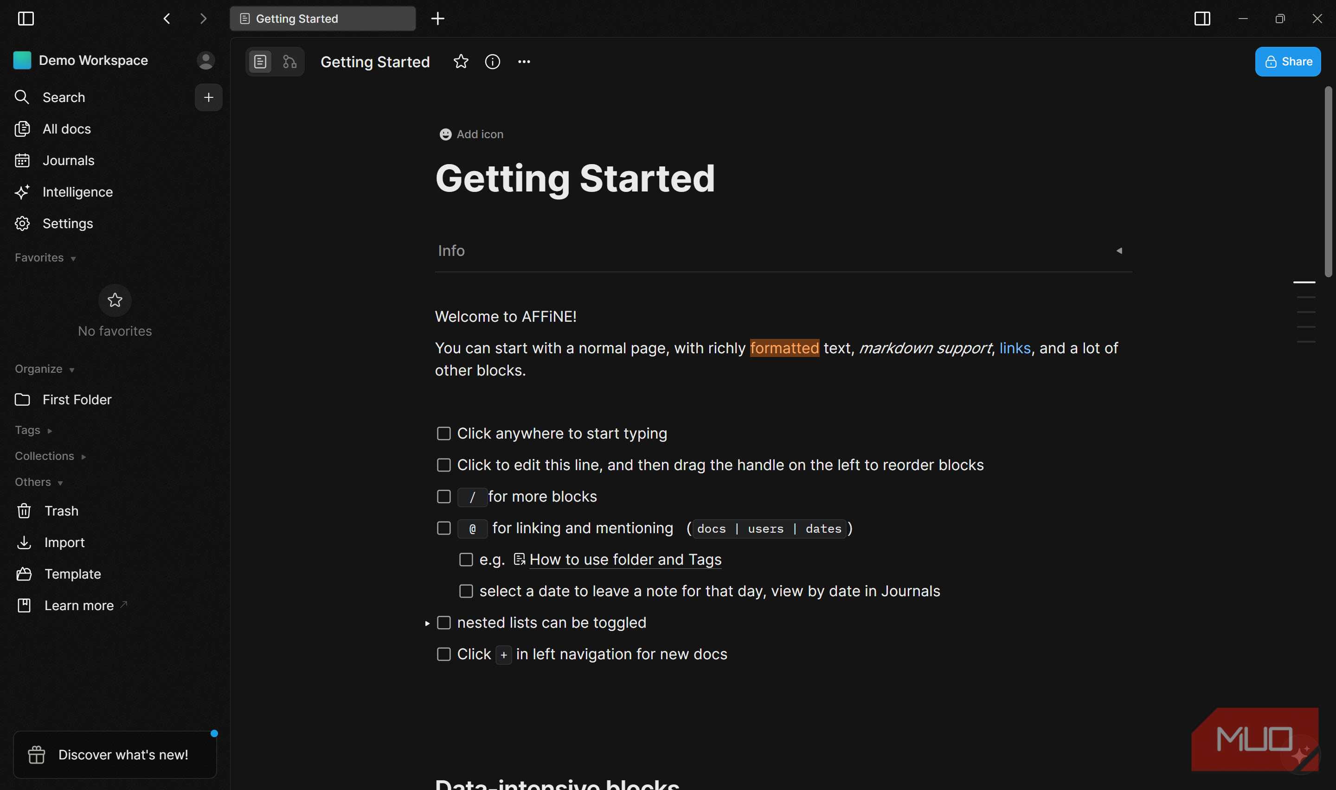This screenshot has height=790, width=1336.
Task: Switch to edgeless mode icon
Action: [289, 62]
